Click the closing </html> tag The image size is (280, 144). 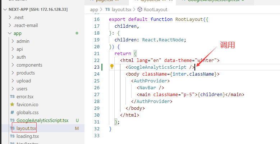coord(130,115)
